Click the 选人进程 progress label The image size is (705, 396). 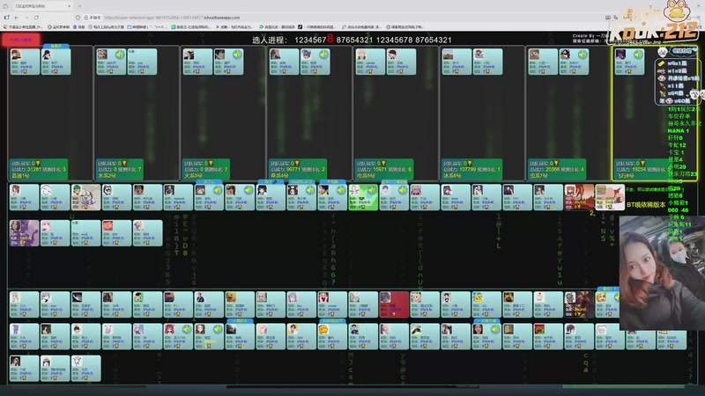[x=269, y=40]
